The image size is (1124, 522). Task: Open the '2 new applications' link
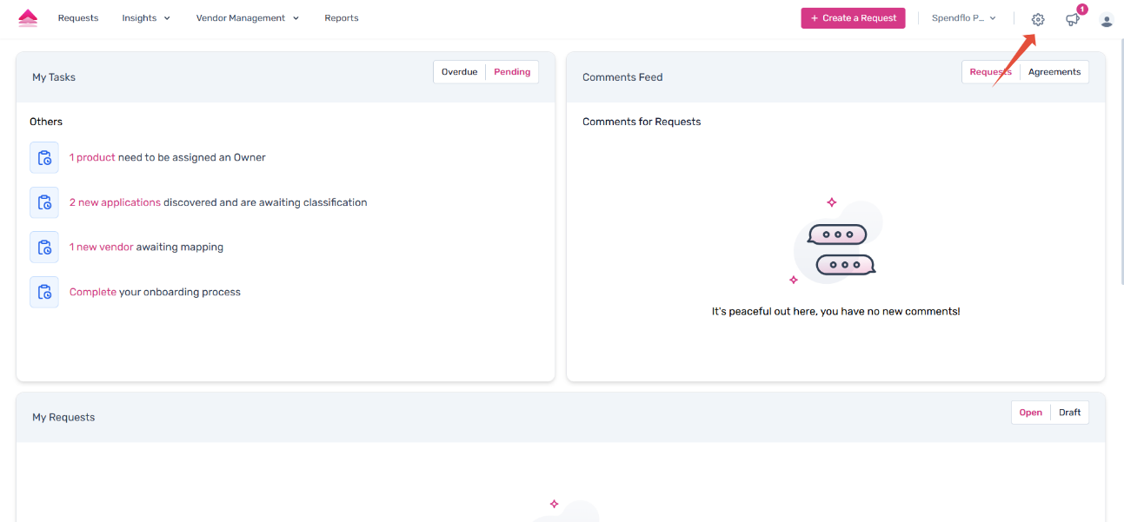115,202
